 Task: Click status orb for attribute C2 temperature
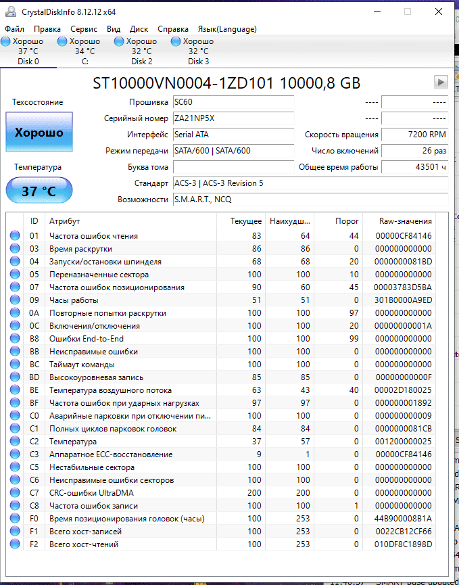tap(15, 442)
